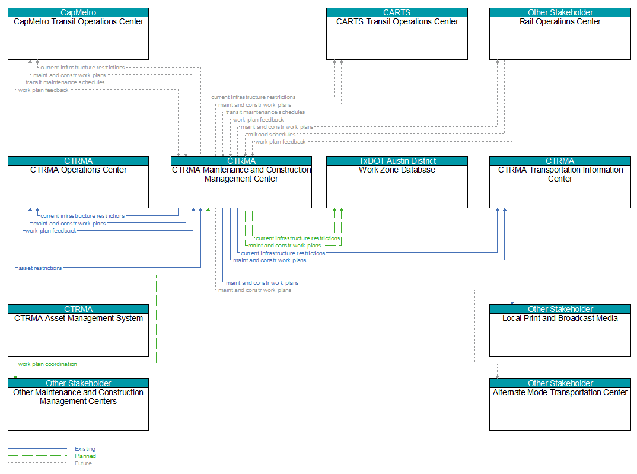
Task: Select green 'current infrastructure restrictions' label
Action: pos(298,238)
